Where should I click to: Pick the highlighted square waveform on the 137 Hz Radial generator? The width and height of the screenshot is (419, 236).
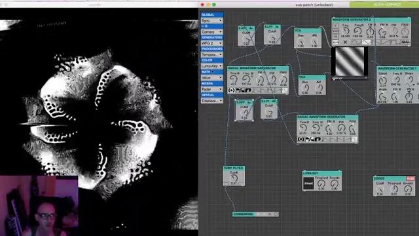coord(284,90)
